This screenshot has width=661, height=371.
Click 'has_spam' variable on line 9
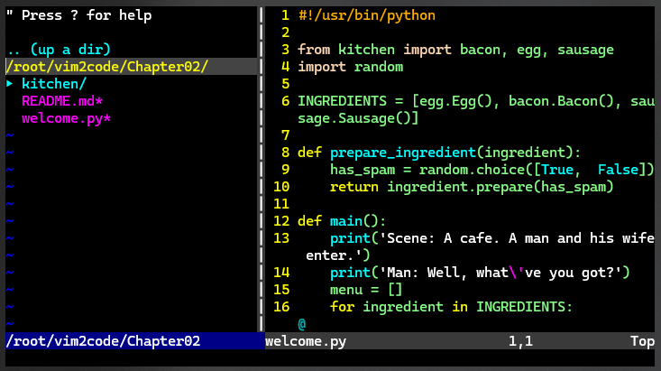click(363, 170)
